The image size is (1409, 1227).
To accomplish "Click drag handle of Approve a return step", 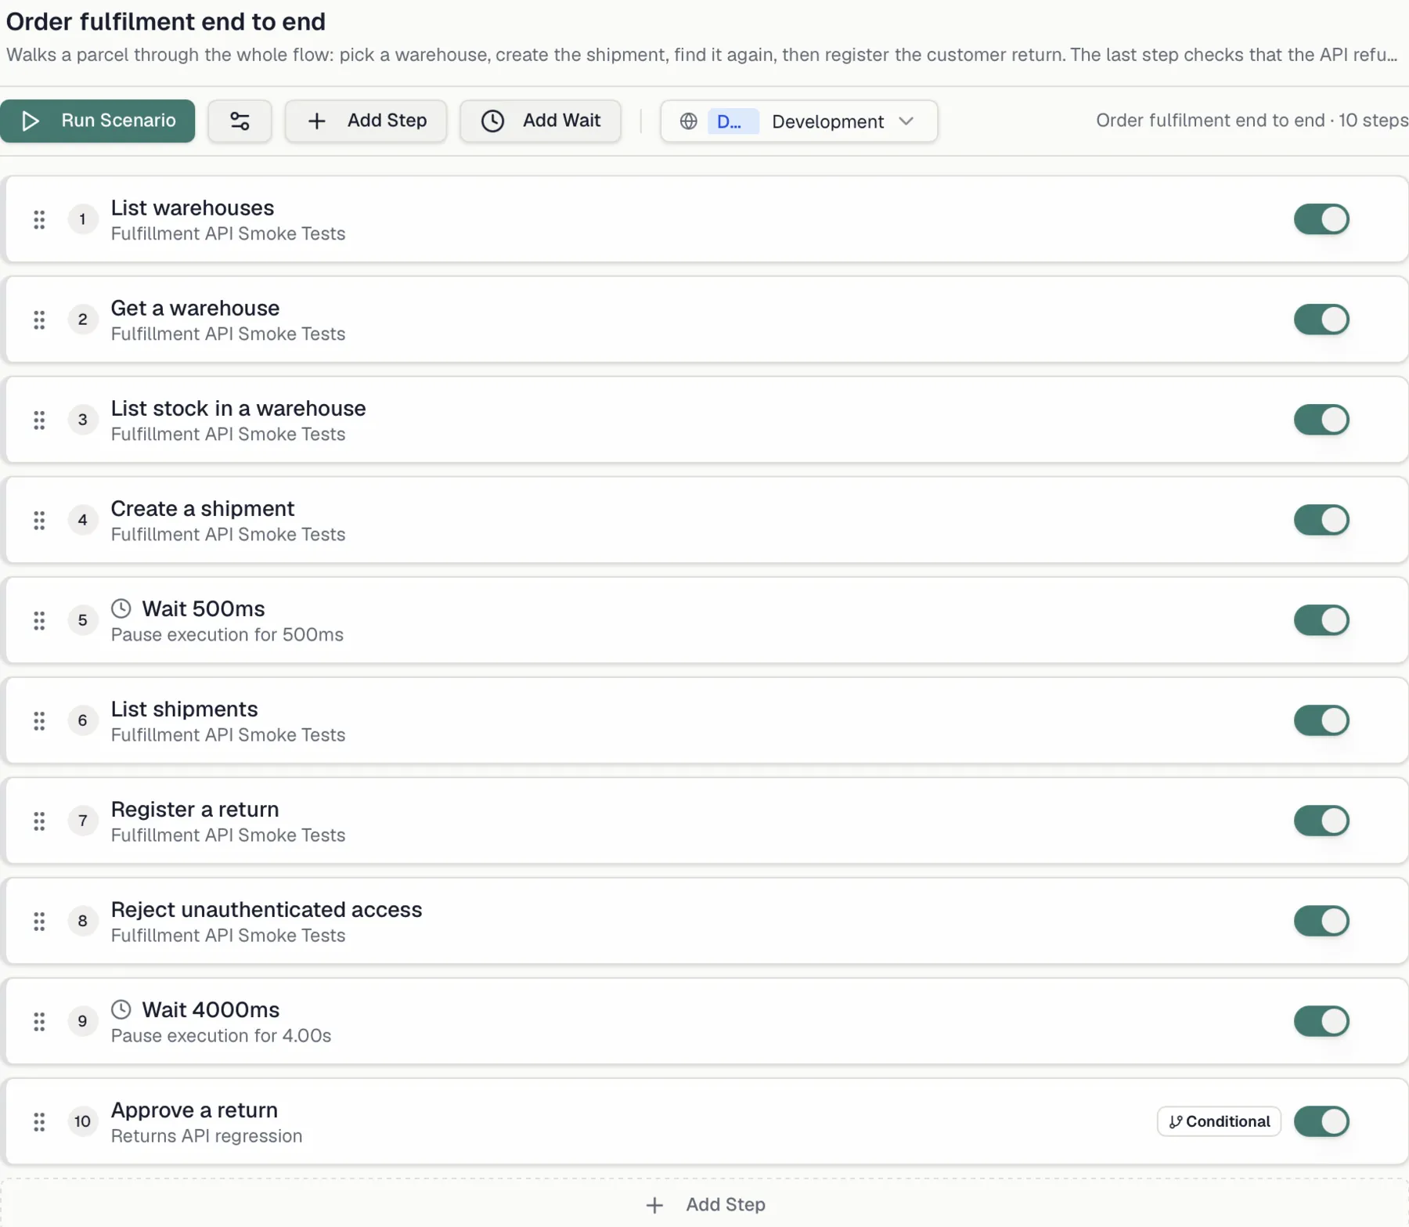I will (x=39, y=1121).
